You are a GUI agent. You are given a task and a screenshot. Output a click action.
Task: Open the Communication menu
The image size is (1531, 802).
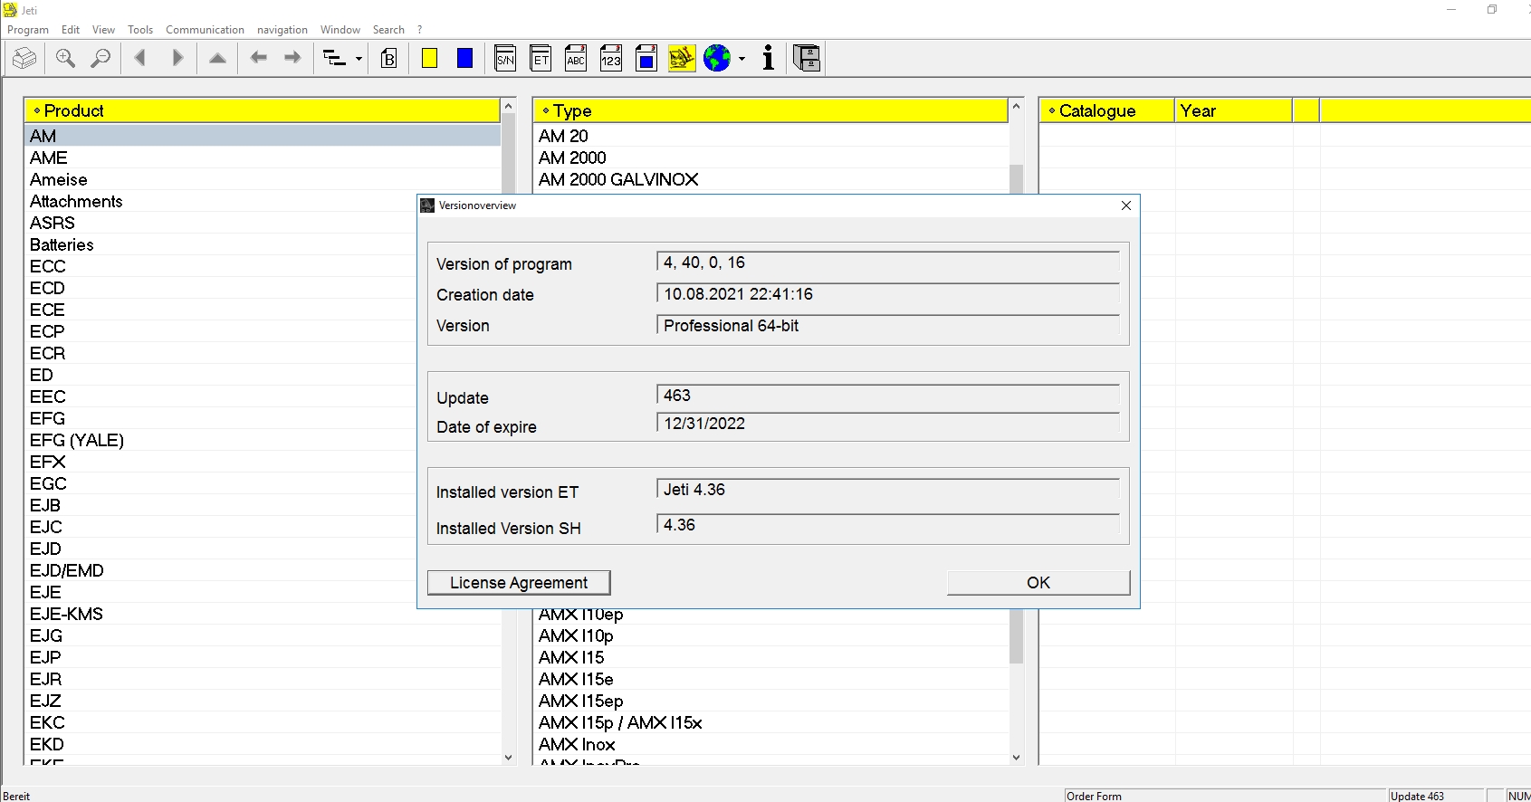pos(205,30)
